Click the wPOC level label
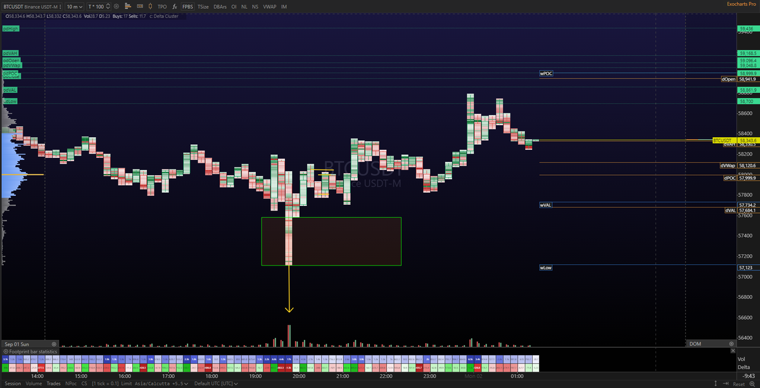Screen dimensions: 760x388 point(546,74)
